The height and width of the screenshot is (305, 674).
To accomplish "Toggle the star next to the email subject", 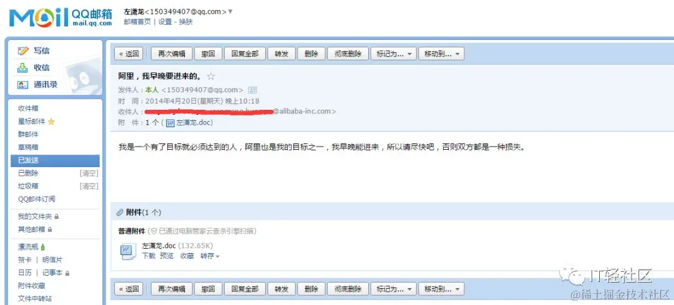I will click(211, 77).
